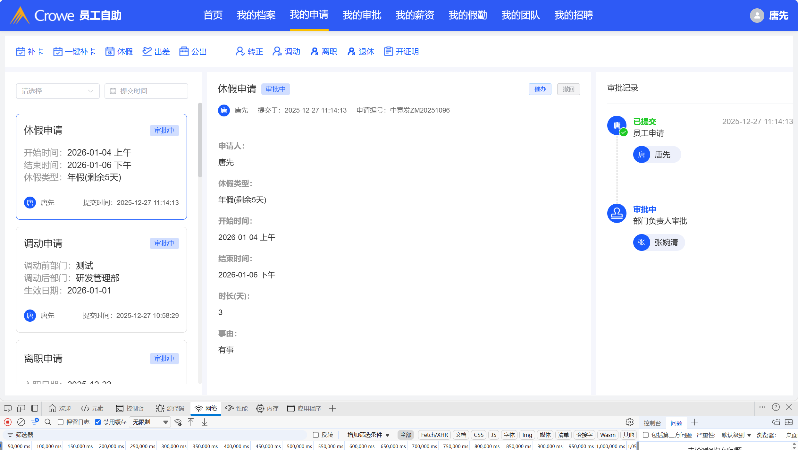This screenshot has height=450, width=798.
Task: Clear the network log icon
Action: click(x=21, y=422)
